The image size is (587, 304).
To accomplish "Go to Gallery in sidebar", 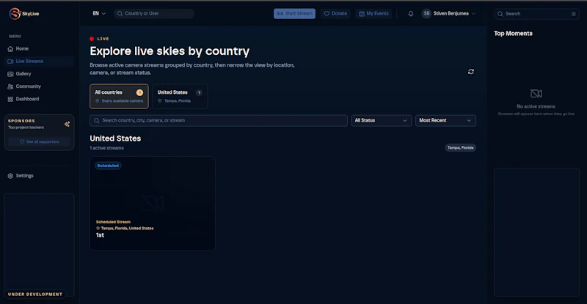I will 39,74.
